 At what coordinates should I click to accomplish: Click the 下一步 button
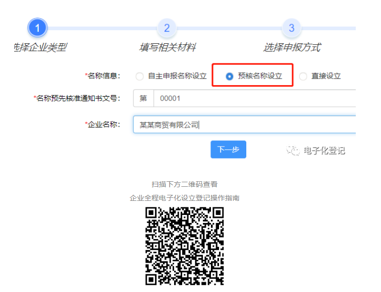coord(228,149)
